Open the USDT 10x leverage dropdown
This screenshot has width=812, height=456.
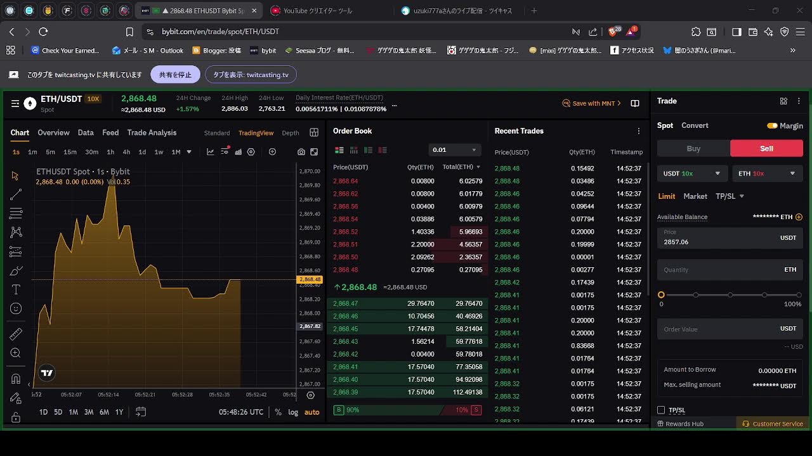tap(692, 173)
